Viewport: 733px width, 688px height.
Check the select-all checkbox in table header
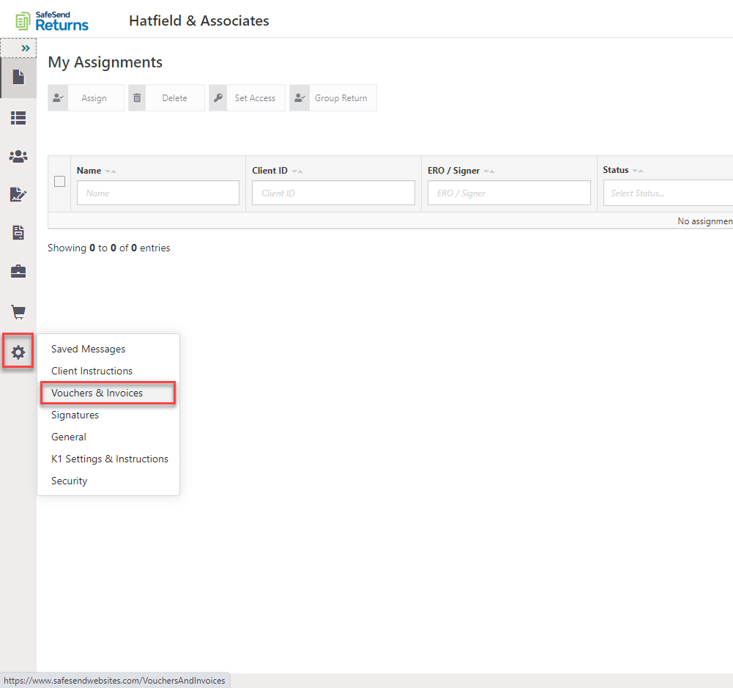[x=59, y=182]
